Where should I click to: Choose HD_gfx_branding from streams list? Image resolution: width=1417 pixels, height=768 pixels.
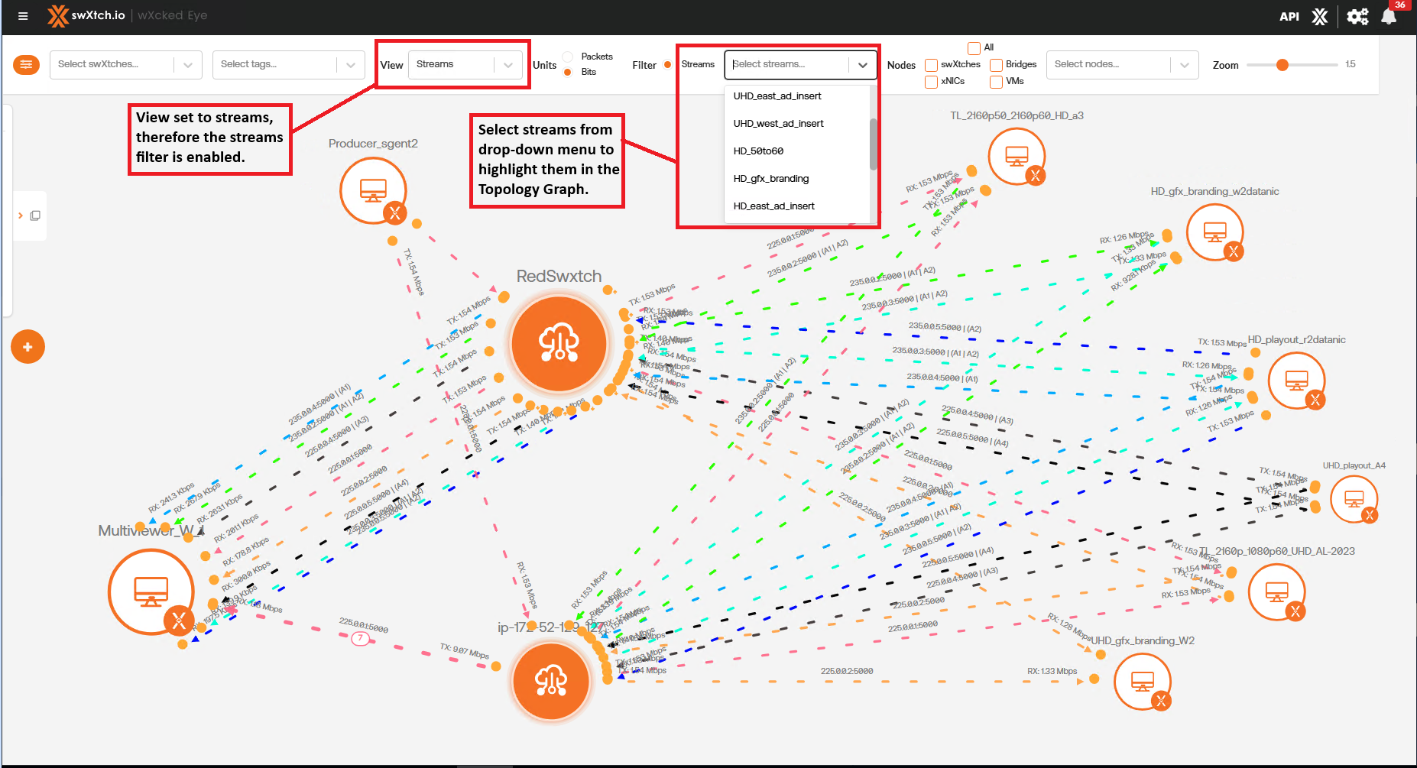click(x=770, y=179)
